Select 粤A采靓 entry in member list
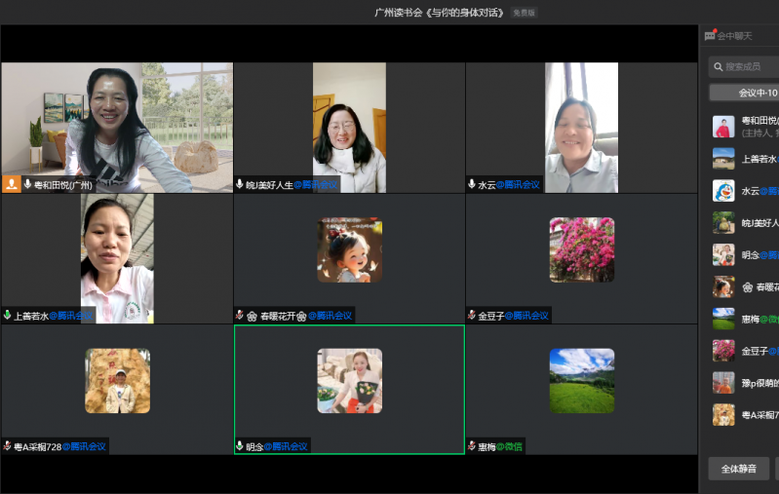 pyautogui.click(x=745, y=415)
